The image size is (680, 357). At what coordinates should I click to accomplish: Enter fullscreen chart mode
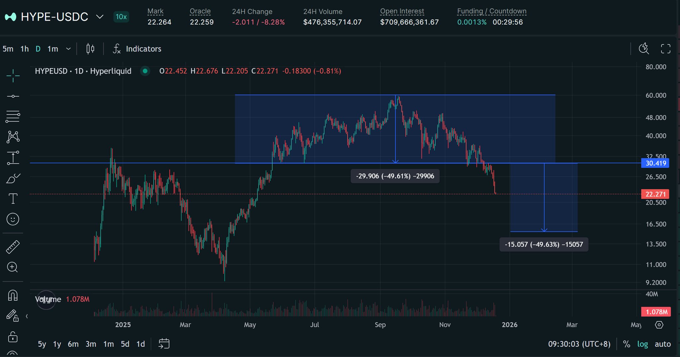click(x=665, y=49)
